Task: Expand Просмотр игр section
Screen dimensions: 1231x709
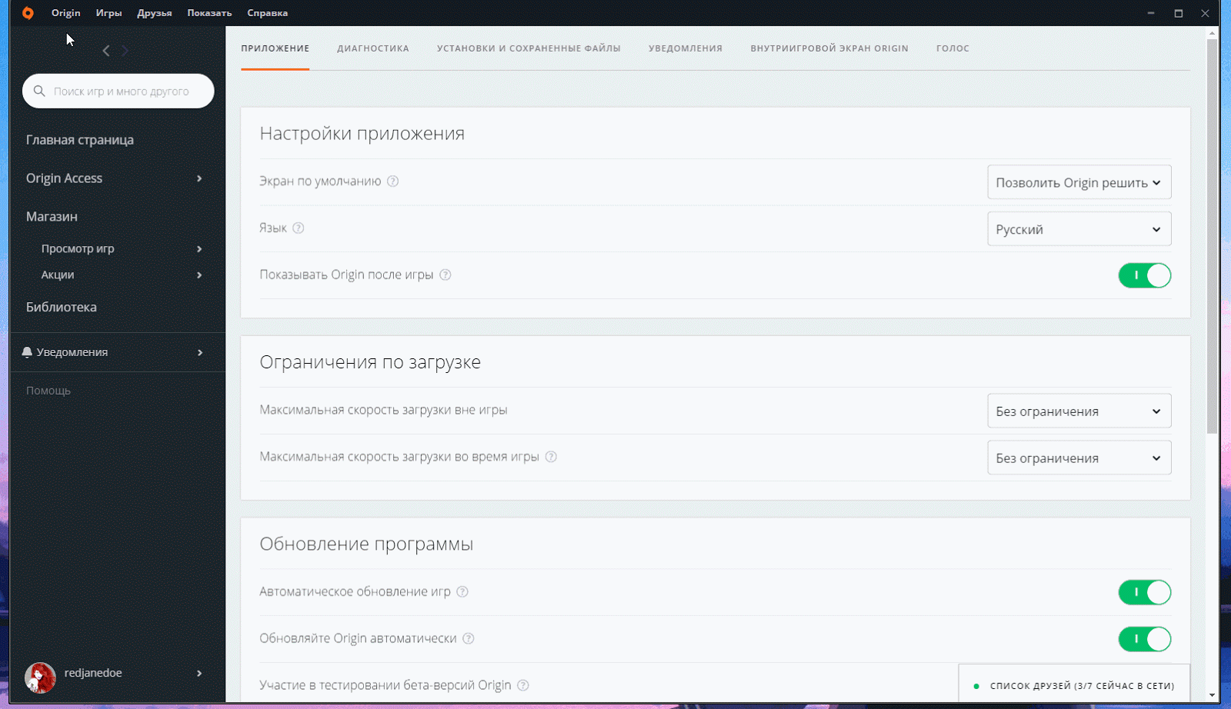Action: [x=77, y=248]
